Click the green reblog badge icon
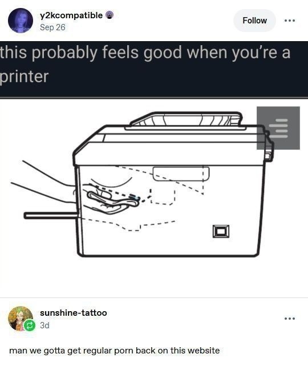 [x=30, y=325]
